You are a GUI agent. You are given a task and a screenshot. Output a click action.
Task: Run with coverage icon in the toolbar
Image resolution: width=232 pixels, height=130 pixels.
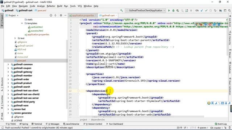coord(178,10)
